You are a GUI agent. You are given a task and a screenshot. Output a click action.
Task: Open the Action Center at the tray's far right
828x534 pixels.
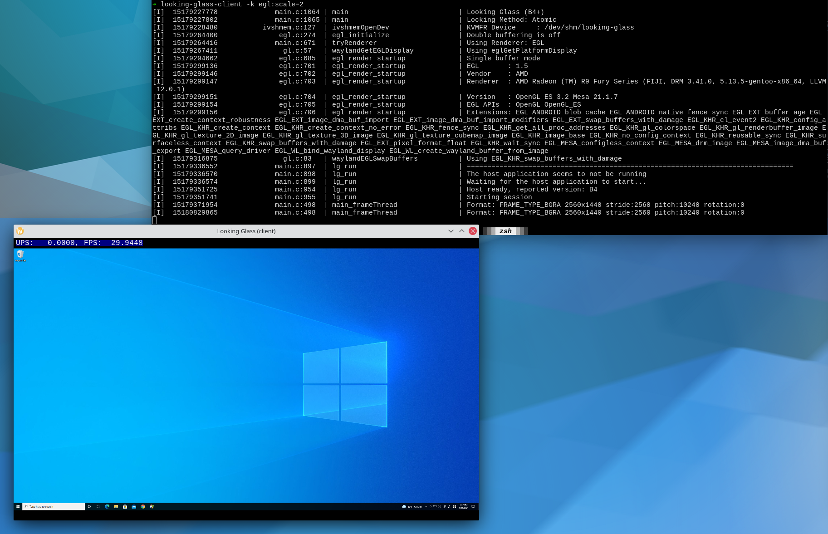473,506
